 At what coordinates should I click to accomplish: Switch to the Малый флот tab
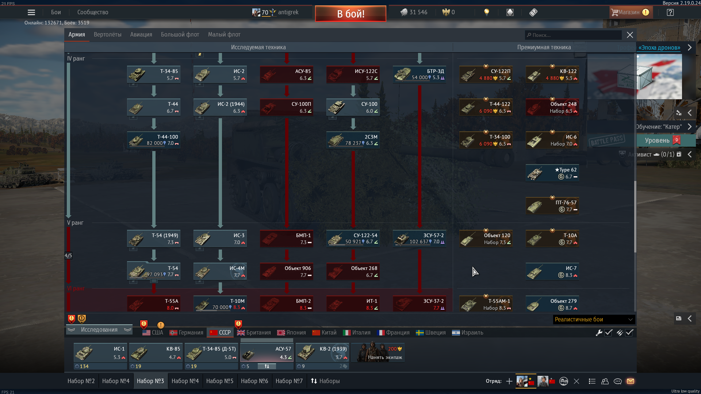point(224,35)
